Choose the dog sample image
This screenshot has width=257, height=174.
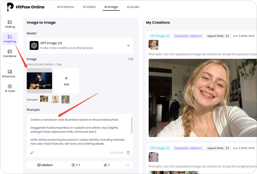click(x=44, y=99)
